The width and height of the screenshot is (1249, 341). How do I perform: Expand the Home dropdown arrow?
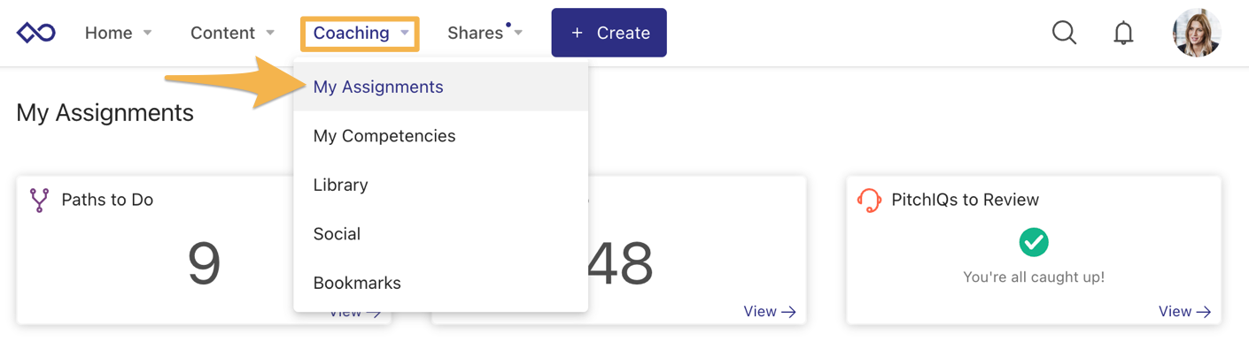pyautogui.click(x=148, y=33)
